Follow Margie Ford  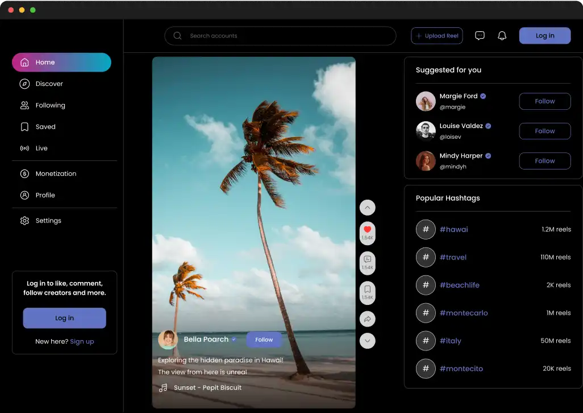tap(545, 101)
